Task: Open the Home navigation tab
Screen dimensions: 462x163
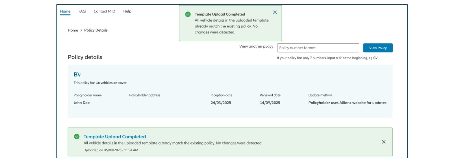Action: point(65,11)
